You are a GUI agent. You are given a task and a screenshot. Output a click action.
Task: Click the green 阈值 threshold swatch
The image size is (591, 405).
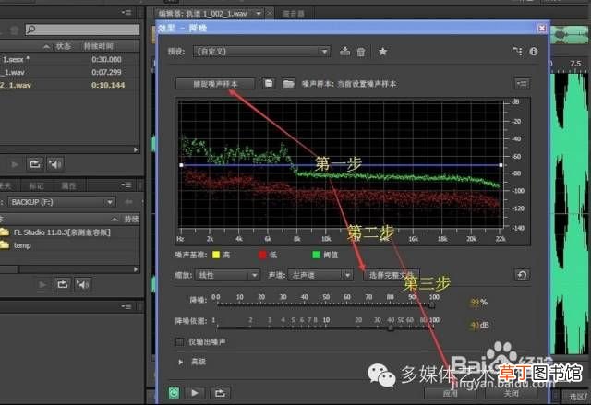pos(316,255)
